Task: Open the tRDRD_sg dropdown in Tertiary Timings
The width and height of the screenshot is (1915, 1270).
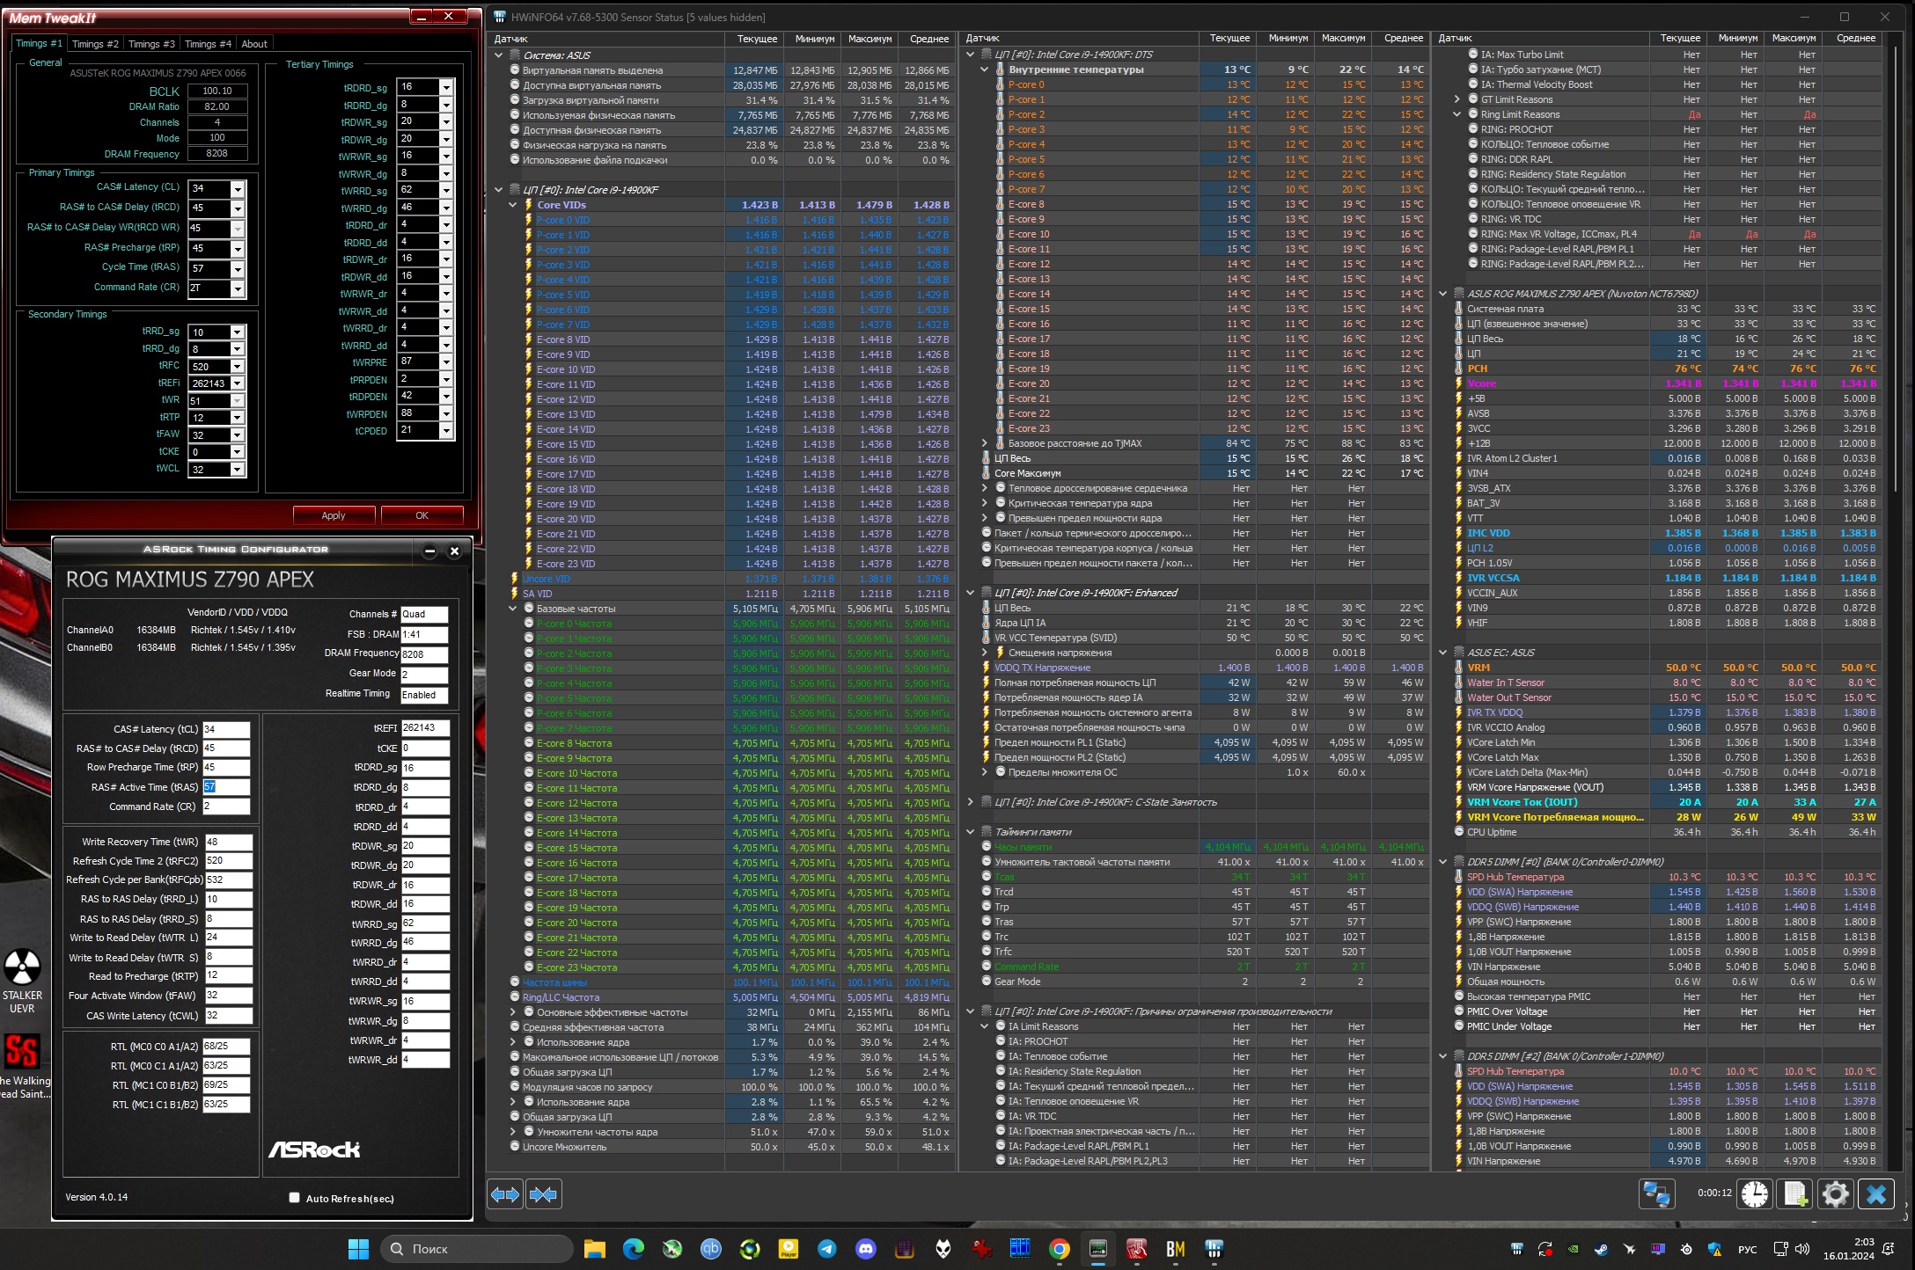Action: (446, 87)
